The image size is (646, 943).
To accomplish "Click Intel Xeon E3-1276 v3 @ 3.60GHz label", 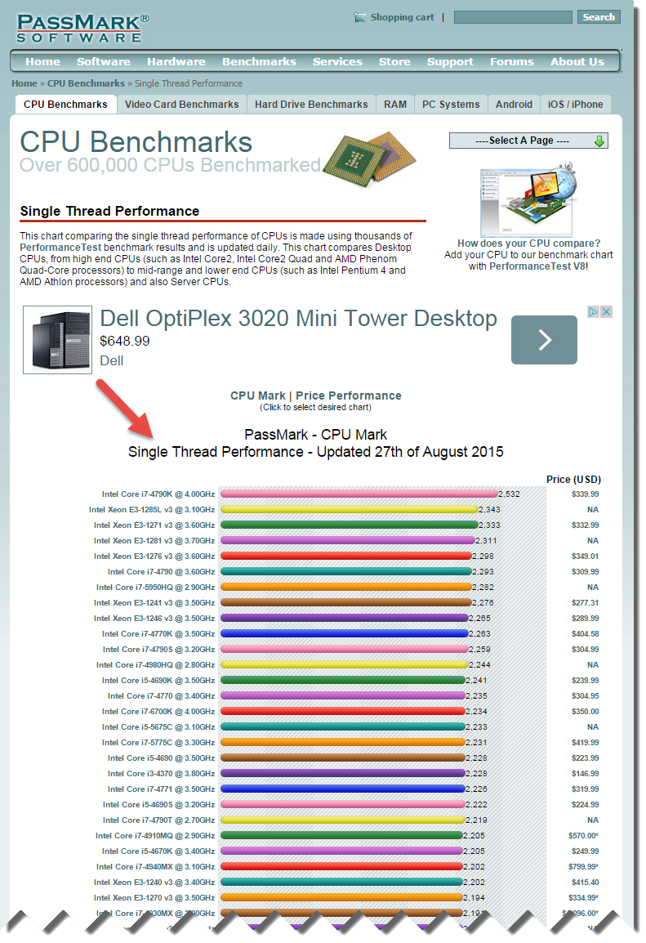I will [154, 556].
